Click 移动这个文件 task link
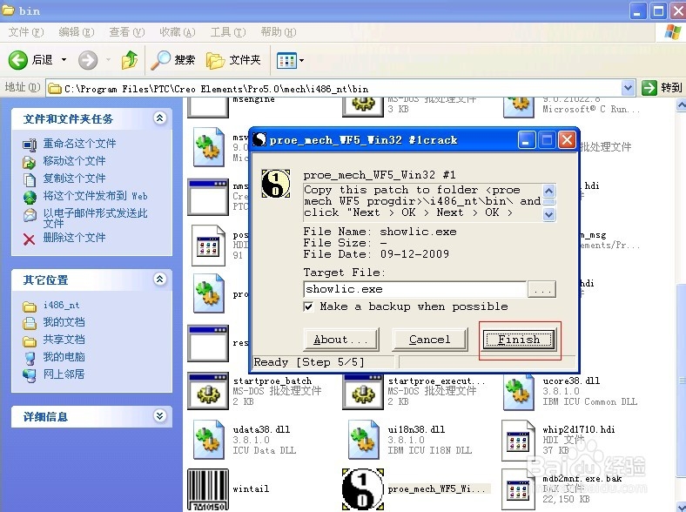Screen dimensions: 686x512 pyautogui.click(x=74, y=161)
